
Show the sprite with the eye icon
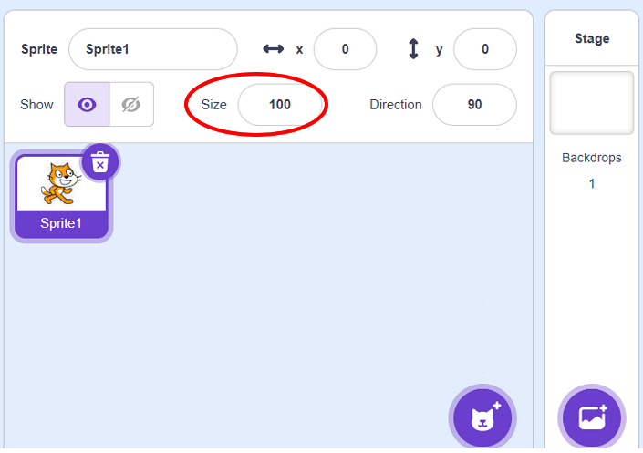pos(87,105)
